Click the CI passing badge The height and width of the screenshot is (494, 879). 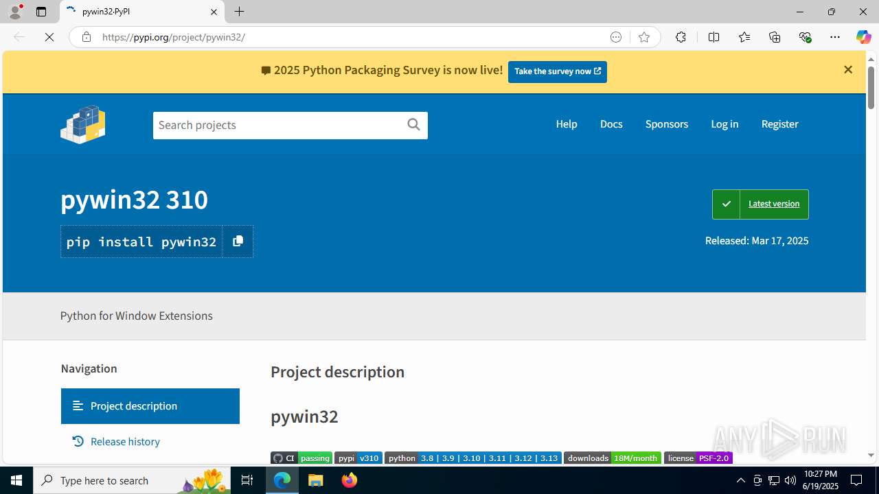point(301,458)
